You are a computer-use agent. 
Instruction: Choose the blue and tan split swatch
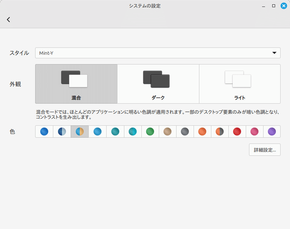click(x=80, y=132)
